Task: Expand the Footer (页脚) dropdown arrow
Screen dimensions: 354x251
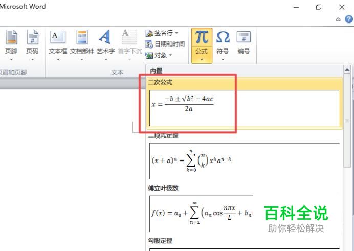Action: (11, 59)
